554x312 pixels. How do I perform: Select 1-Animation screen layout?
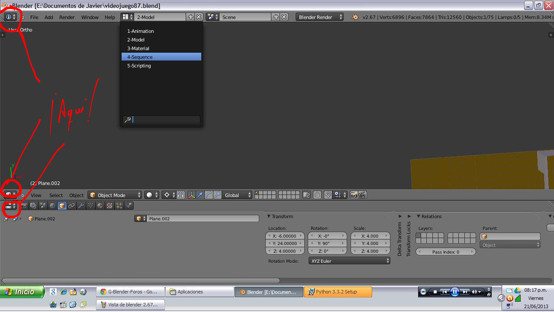click(x=161, y=31)
